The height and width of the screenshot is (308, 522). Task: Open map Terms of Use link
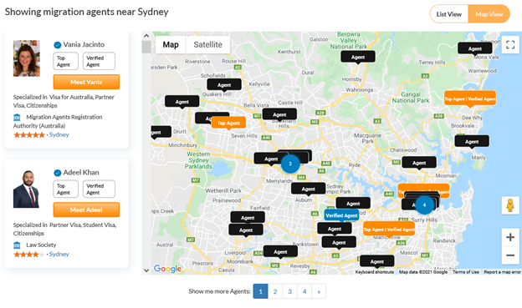click(466, 272)
